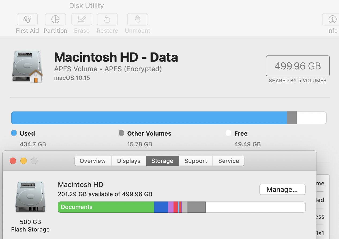Click the 15.78 GB other volumes value
Image resolution: width=339 pixels, height=239 pixels.
point(140,144)
